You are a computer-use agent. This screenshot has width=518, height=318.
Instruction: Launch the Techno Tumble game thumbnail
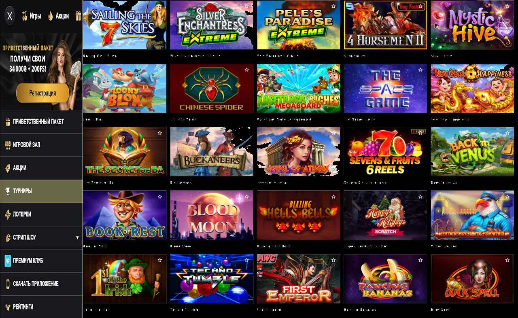click(x=212, y=279)
